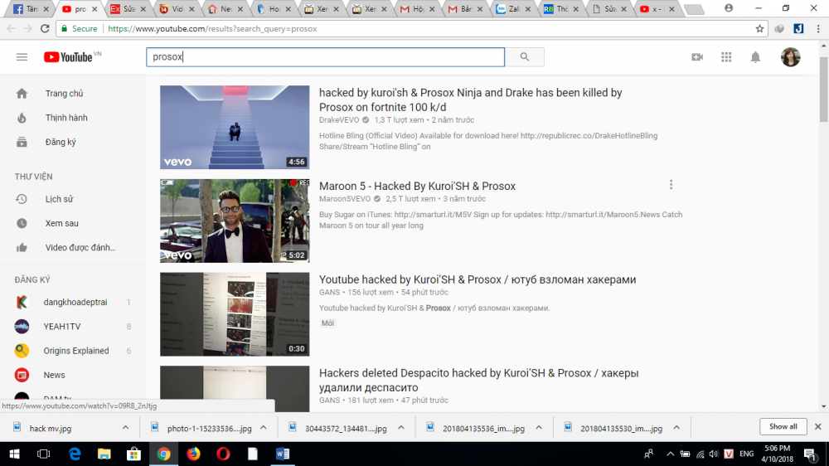Click the user avatar in the header
The image size is (829, 466).
790,57
